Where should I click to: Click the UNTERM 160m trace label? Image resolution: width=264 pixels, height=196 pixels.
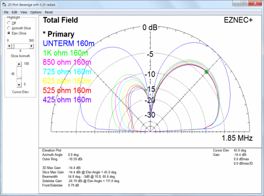point(68,44)
